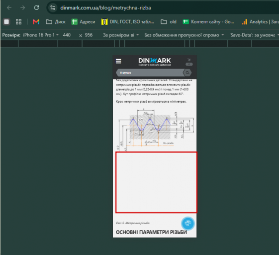This screenshot has width=279, height=255.
Task: Click the search magnifier icon
Action: point(187,73)
